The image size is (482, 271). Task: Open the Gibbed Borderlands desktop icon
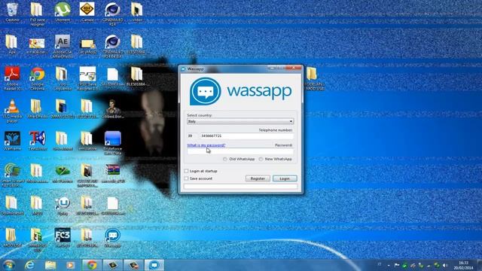(112, 108)
